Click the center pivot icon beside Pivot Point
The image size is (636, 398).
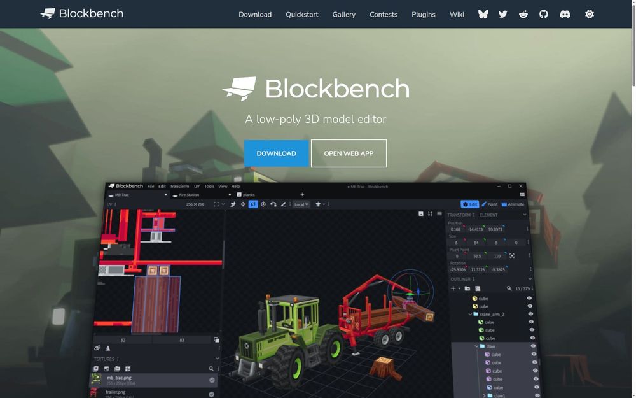coord(512,256)
